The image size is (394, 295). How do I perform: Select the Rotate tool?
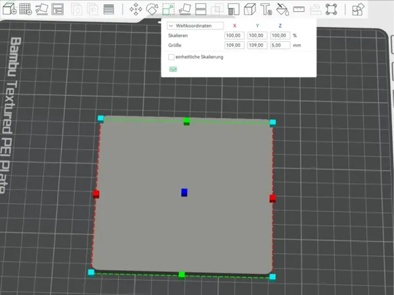152,9
